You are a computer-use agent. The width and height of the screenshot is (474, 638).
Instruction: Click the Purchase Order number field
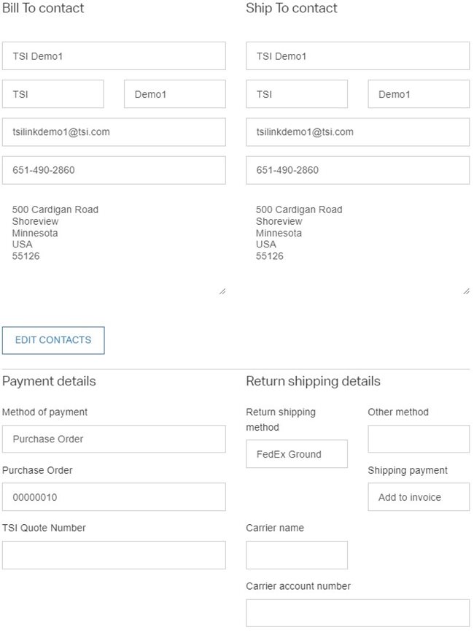(x=114, y=497)
